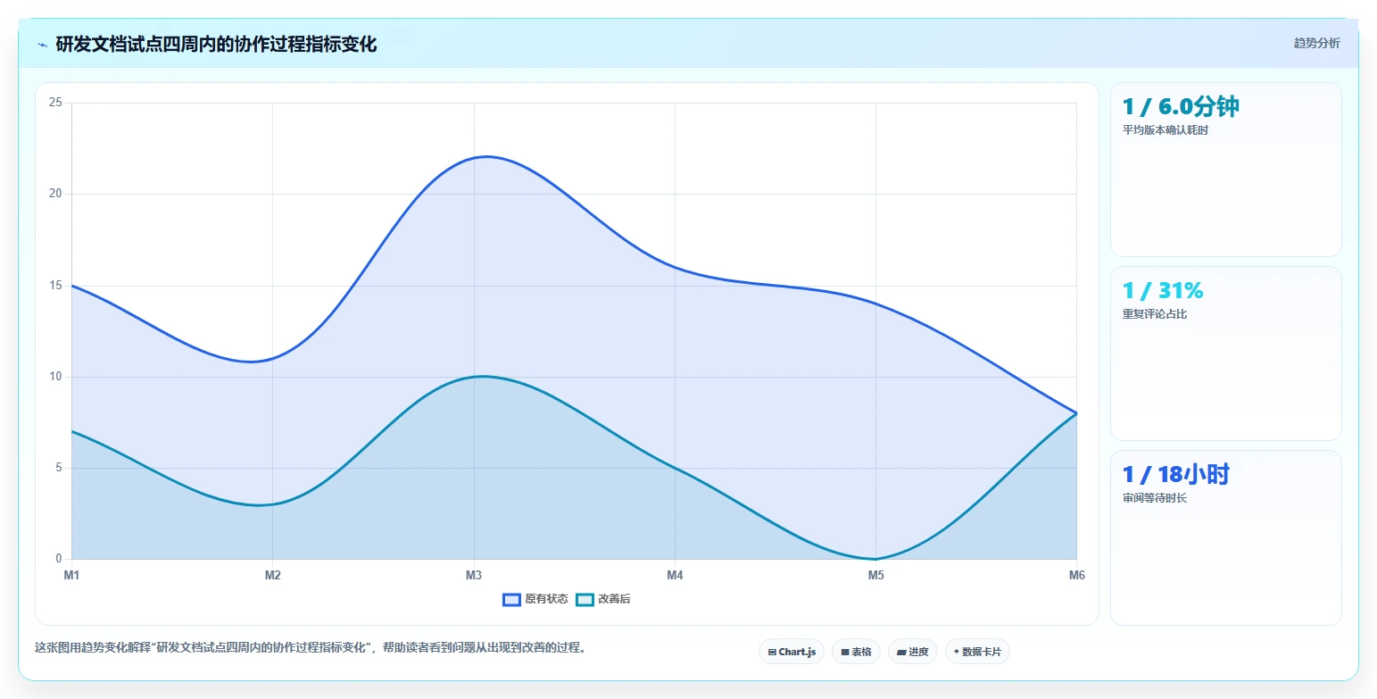Click the M6 x-axis label
Image resolution: width=1377 pixels, height=699 pixels.
pyautogui.click(x=1076, y=576)
